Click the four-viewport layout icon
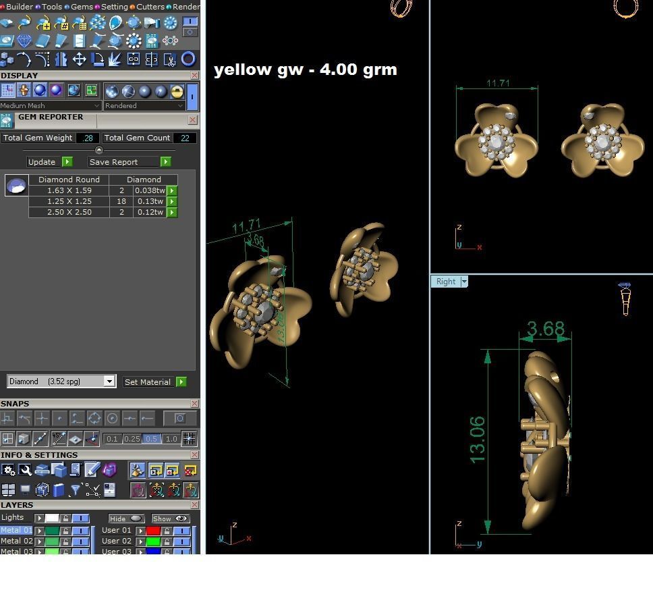The image size is (653, 609). pyautogui.click(x=8, y=489)
